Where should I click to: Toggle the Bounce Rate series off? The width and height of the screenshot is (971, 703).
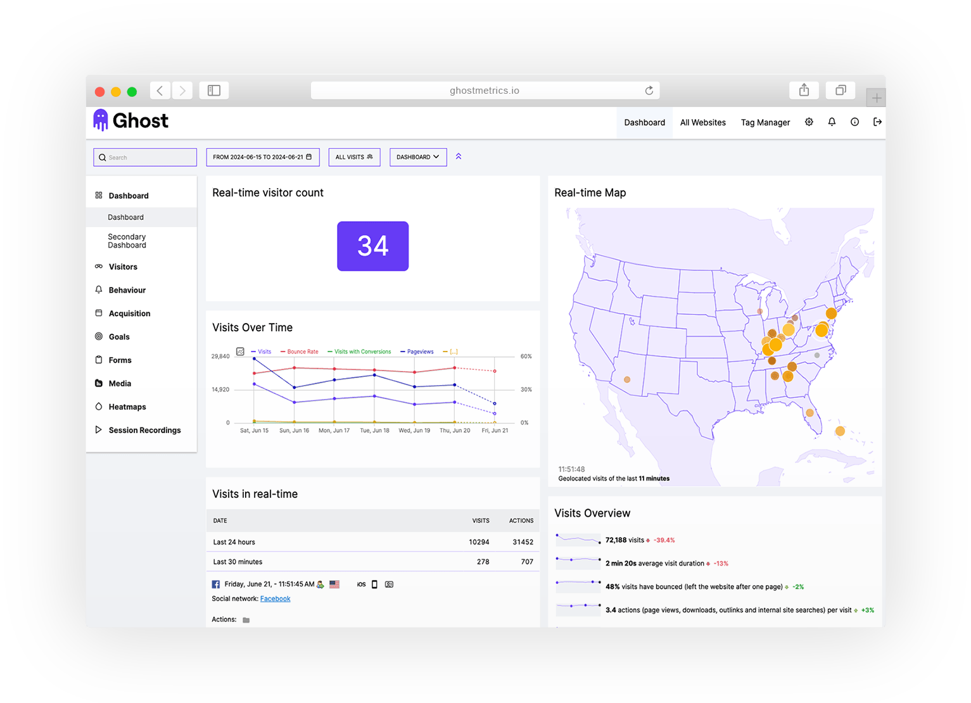(x=300, y=351)
